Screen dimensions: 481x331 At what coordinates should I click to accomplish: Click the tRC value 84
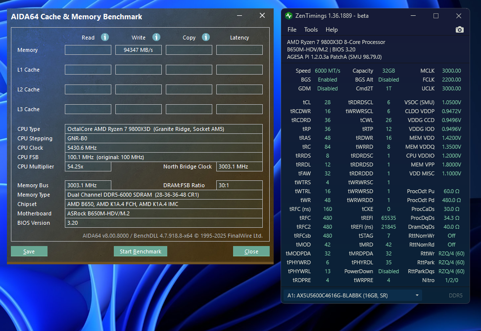(327, 147)
